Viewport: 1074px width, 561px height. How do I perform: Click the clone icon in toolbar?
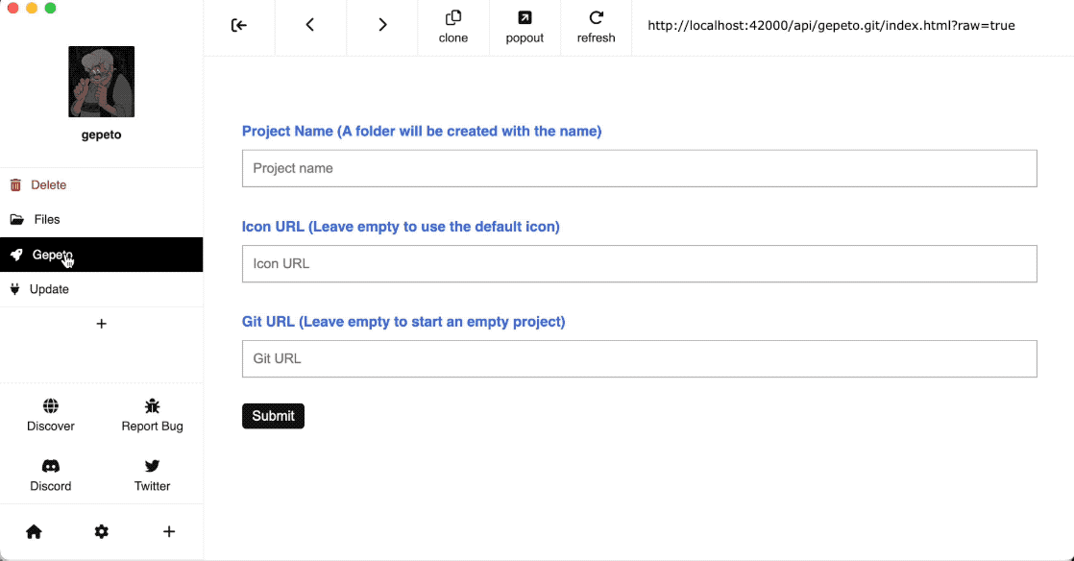click(x=453, y=27)
